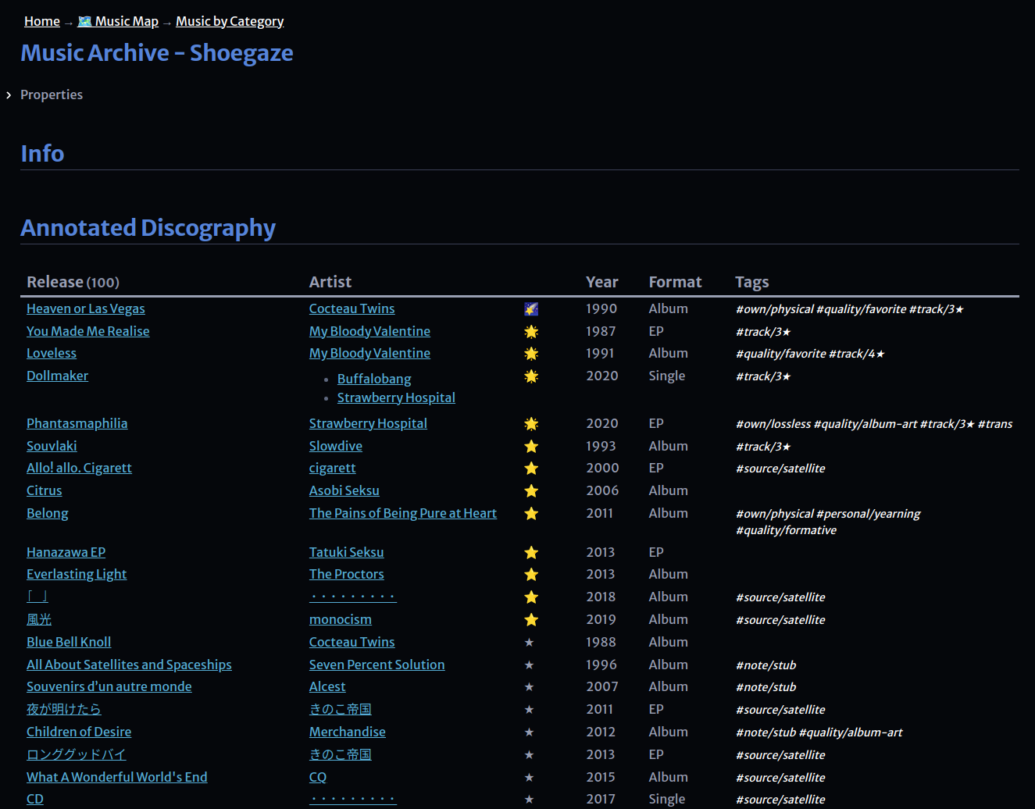The width and height of the screenshot is (1035, 809).
Task: Click glowing star icon in Dollmaker row
Action: pos(531,376)
